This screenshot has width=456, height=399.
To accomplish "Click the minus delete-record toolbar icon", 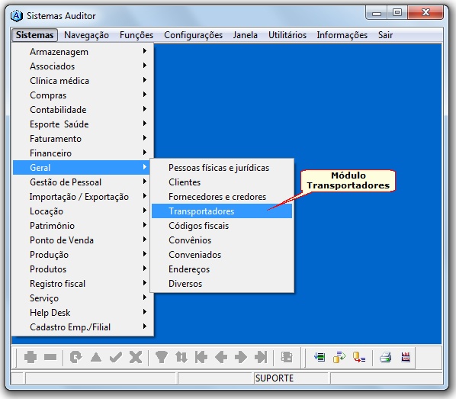I will pos(50,357).
